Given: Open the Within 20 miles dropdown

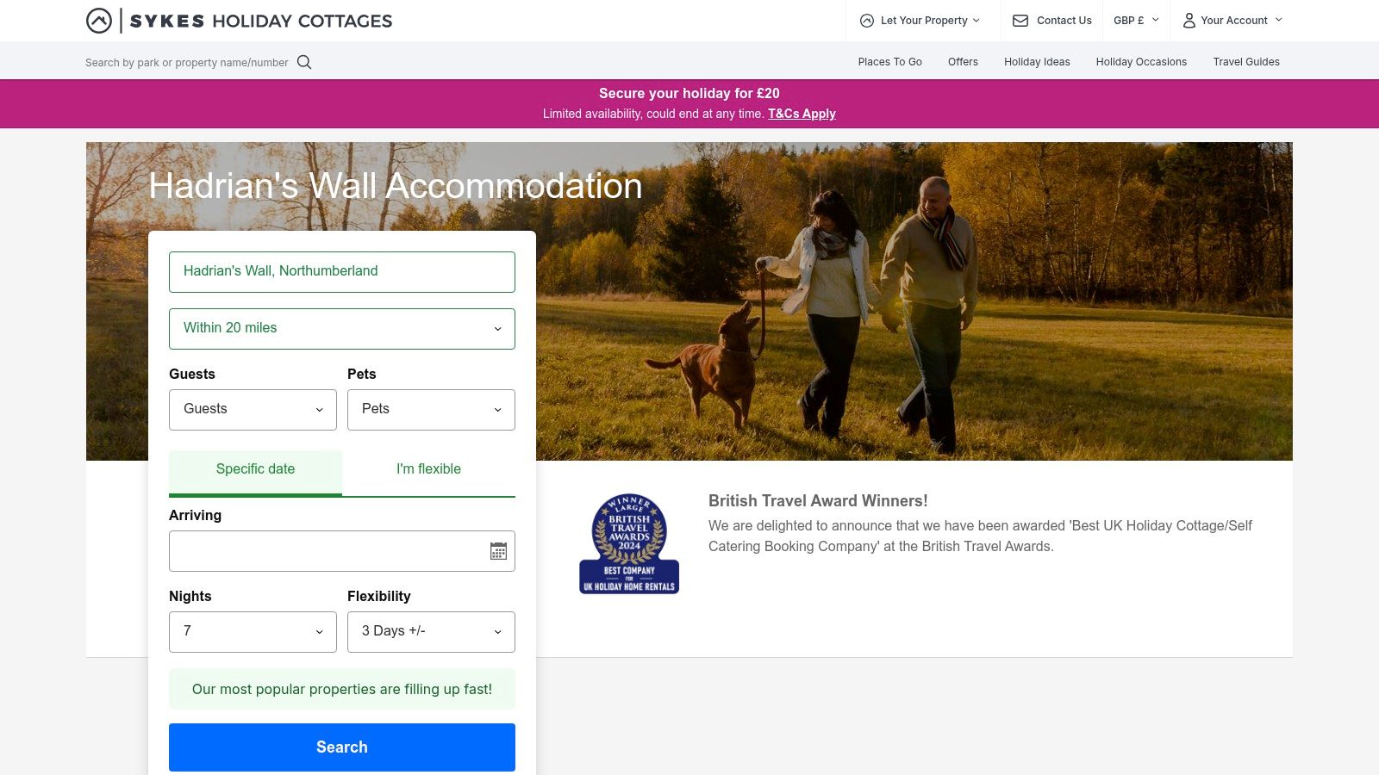Looking at the screenshot, I should pos(342,329).
